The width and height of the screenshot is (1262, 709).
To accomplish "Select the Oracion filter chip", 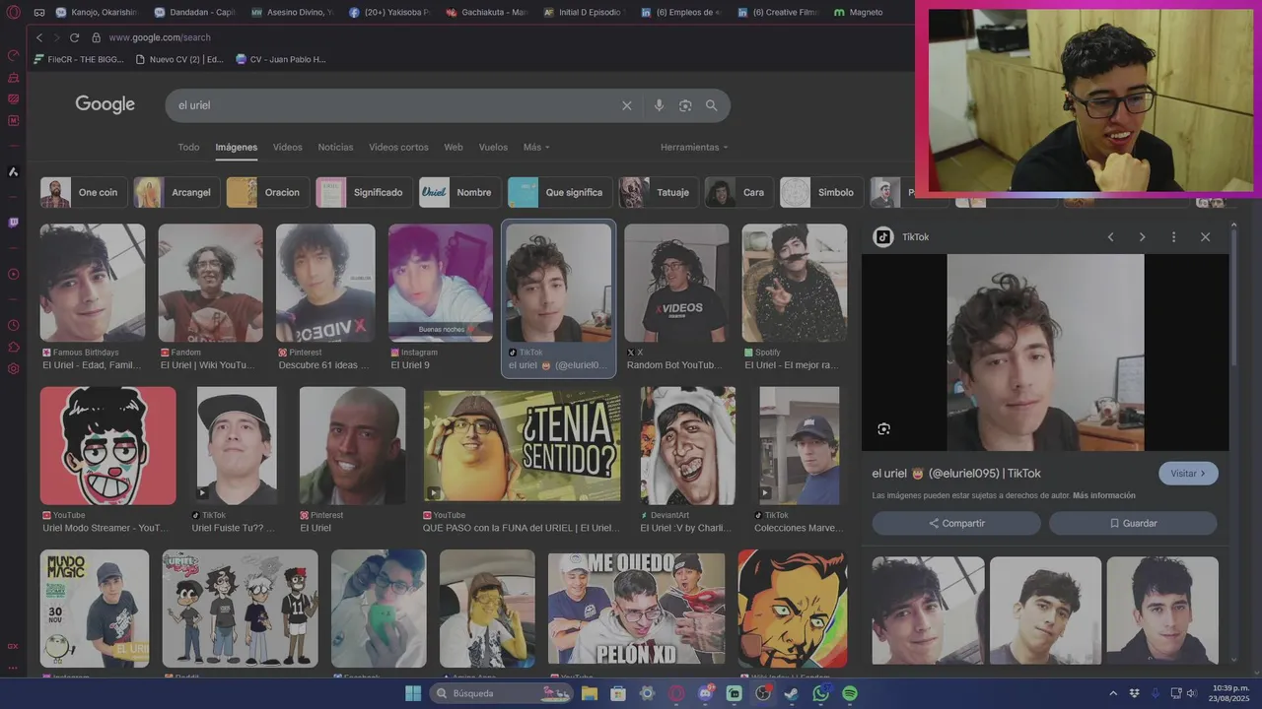I will [267, 192].
